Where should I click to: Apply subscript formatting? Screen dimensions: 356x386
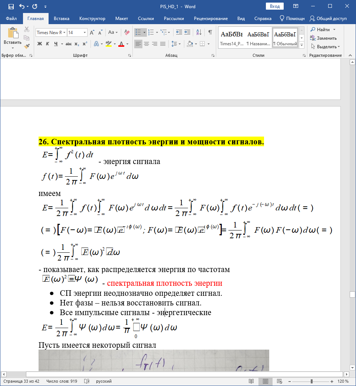click(x=77, y=44)
